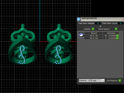Click the green arrow on the 0.001tw row
Screen dimensions: 124x93
tap(118, 38)
